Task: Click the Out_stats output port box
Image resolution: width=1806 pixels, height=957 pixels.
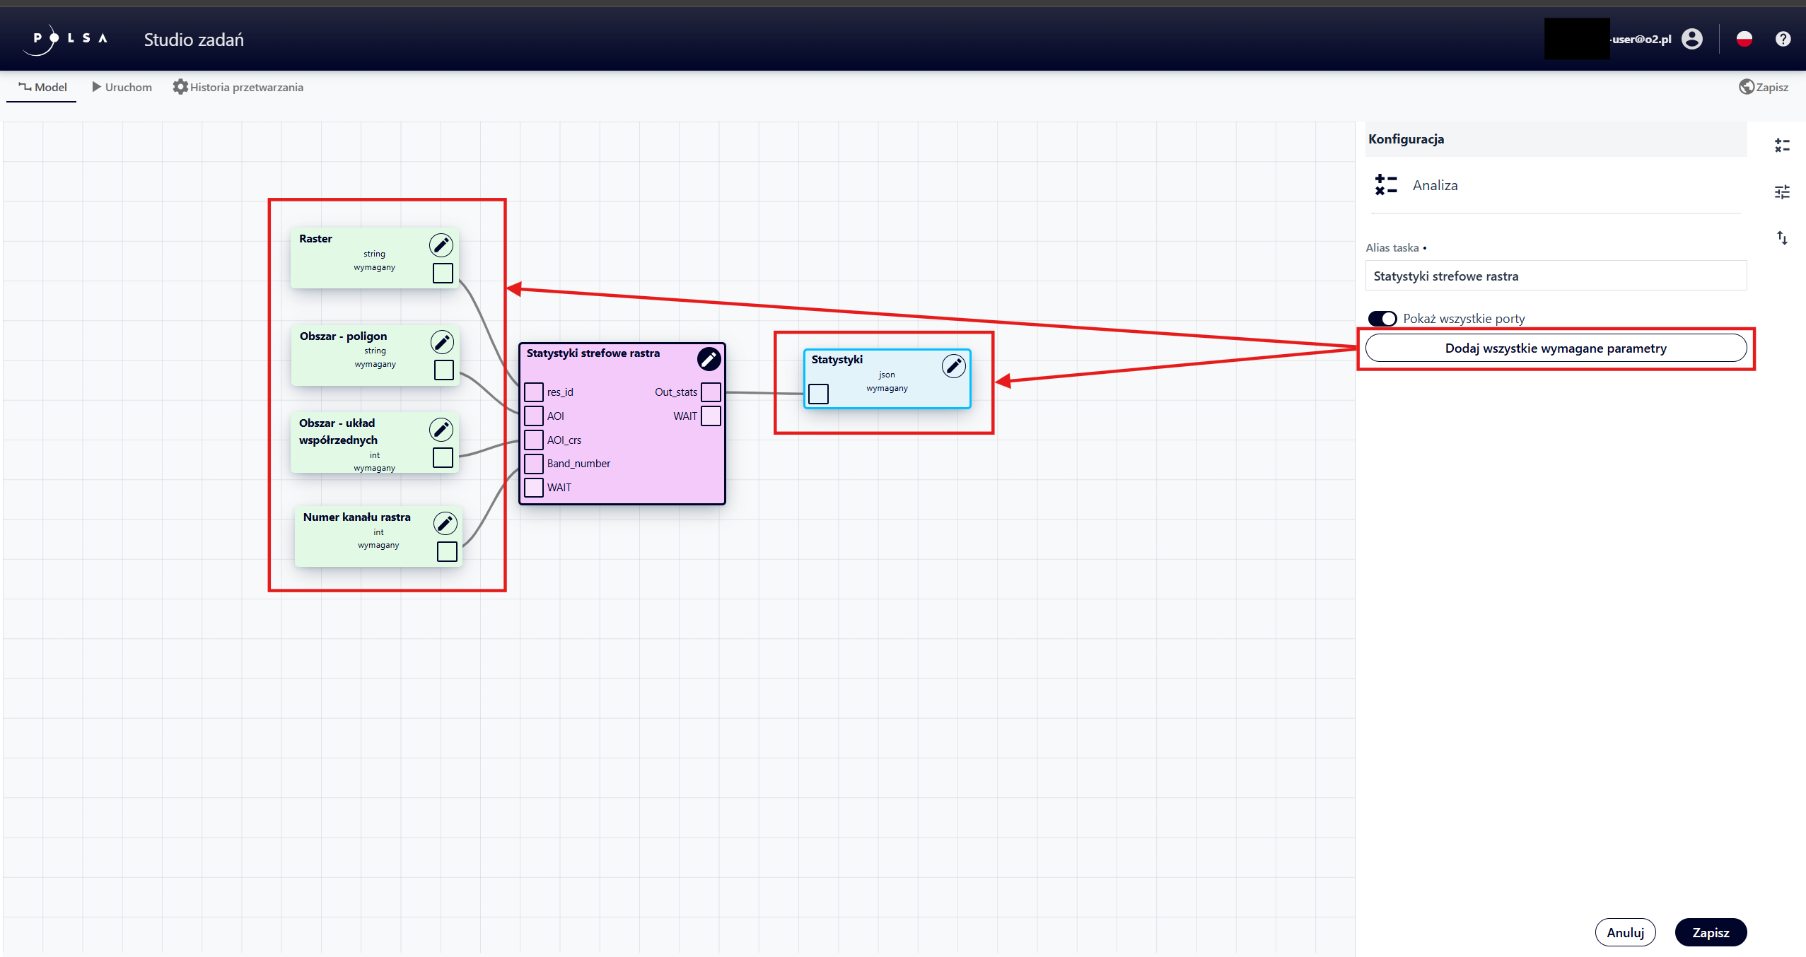Action: coord(711,392)
